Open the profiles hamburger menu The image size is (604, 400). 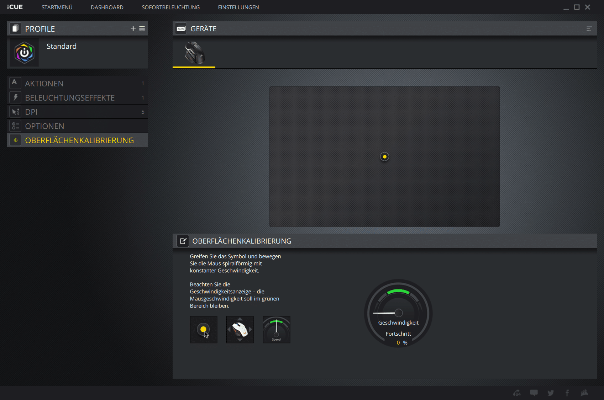142,28
